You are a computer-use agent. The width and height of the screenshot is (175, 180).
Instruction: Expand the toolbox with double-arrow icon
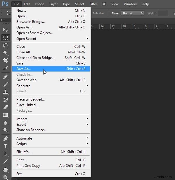point(2,20)
